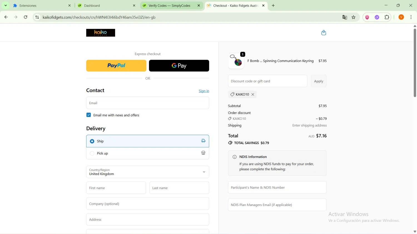This screenshot has height=234, width=417.
Task: Click the browser address bar URL
Action: (99, 17)
